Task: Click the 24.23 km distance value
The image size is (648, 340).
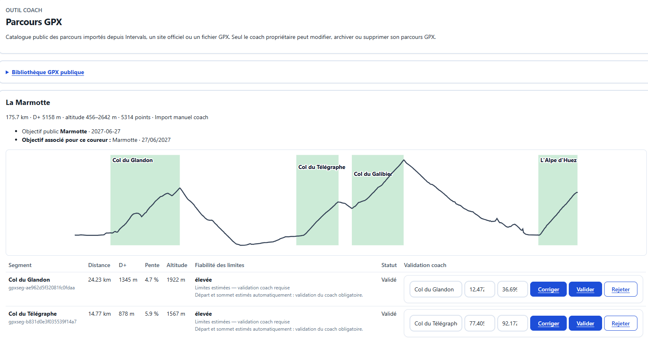Action: click(100, 280)
